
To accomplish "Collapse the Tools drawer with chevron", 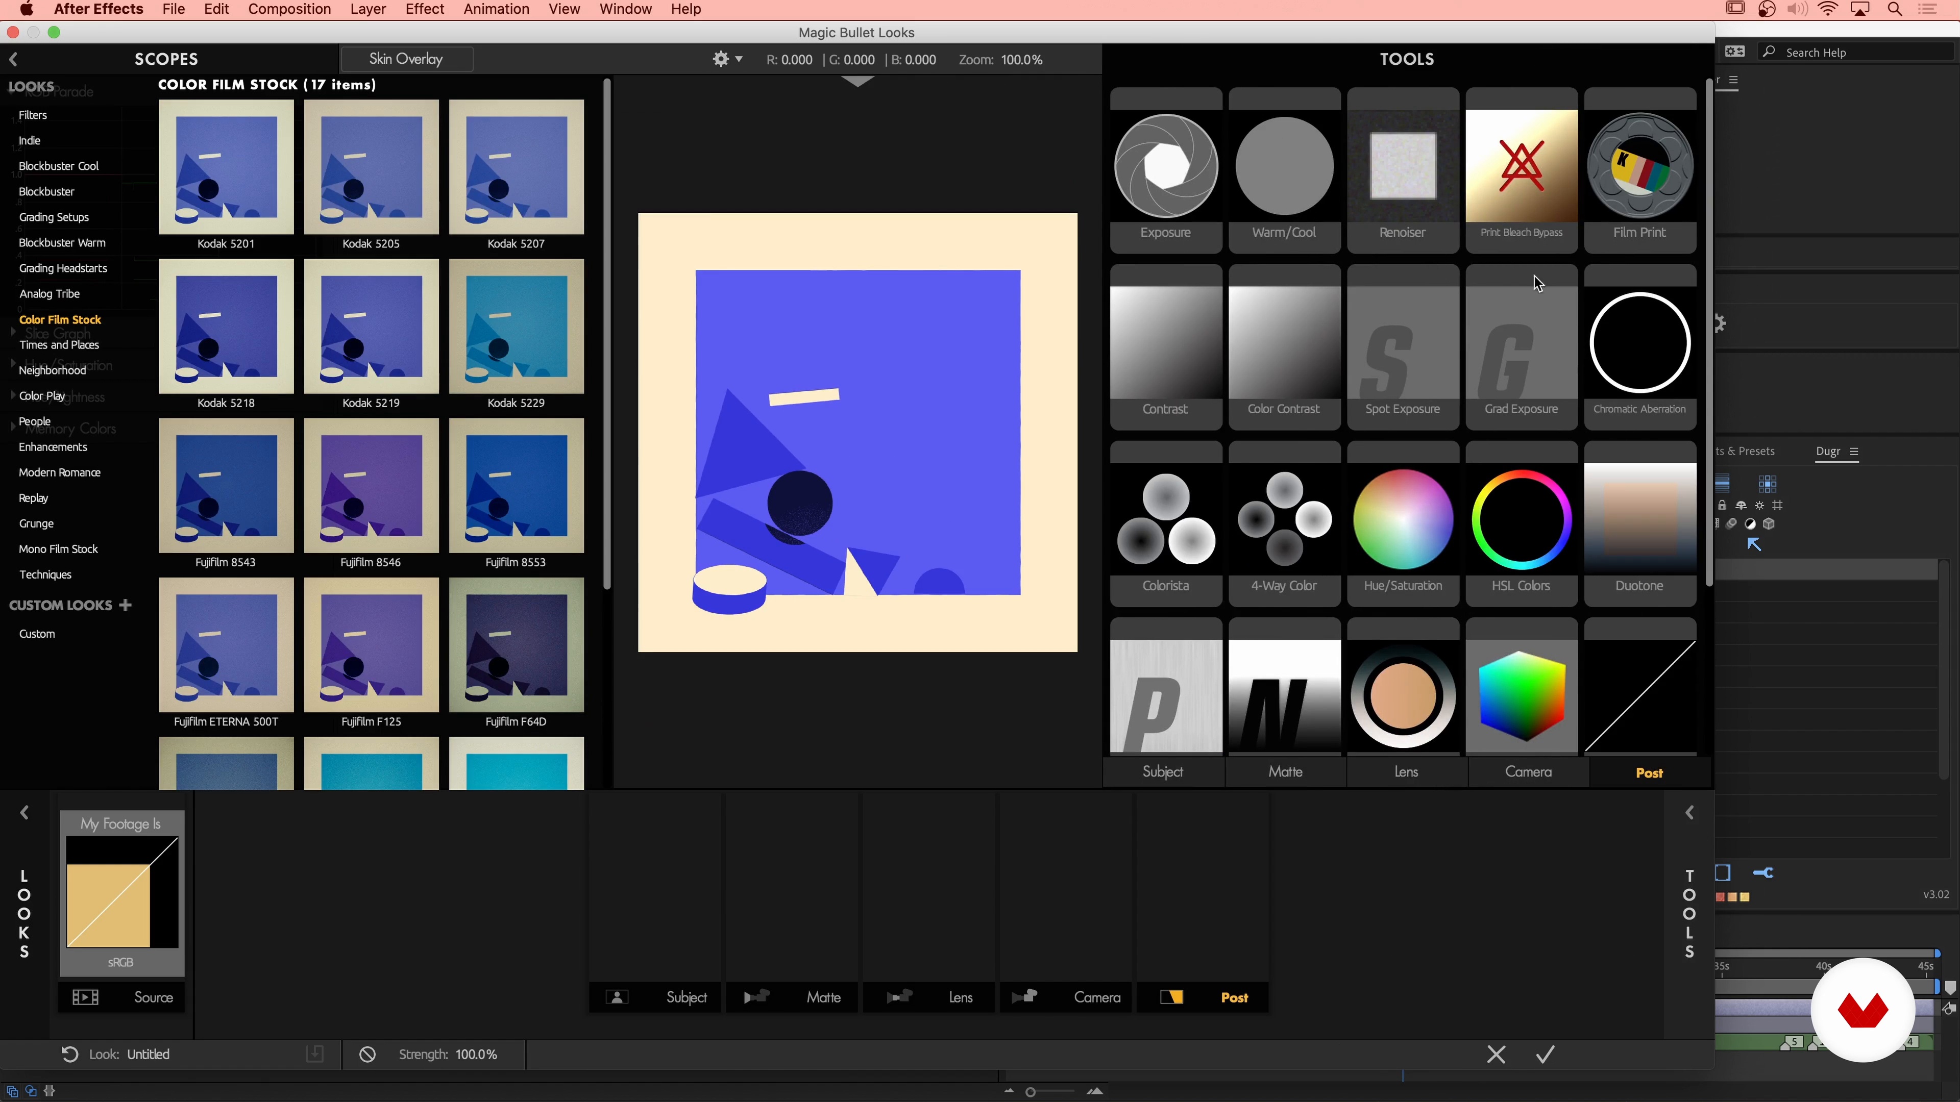I will [x=1689, y=813].
